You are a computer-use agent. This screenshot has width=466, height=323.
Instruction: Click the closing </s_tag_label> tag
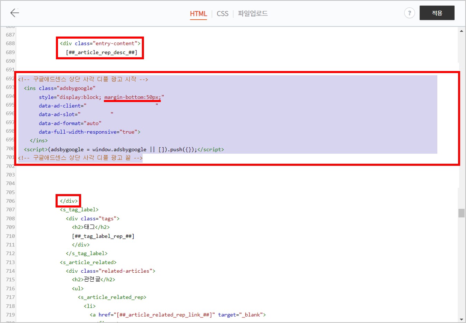coord(87,253)
